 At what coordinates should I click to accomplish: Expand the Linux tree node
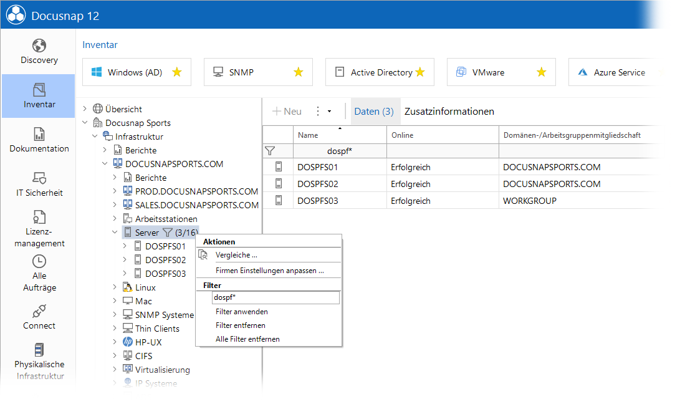(115, 287)
